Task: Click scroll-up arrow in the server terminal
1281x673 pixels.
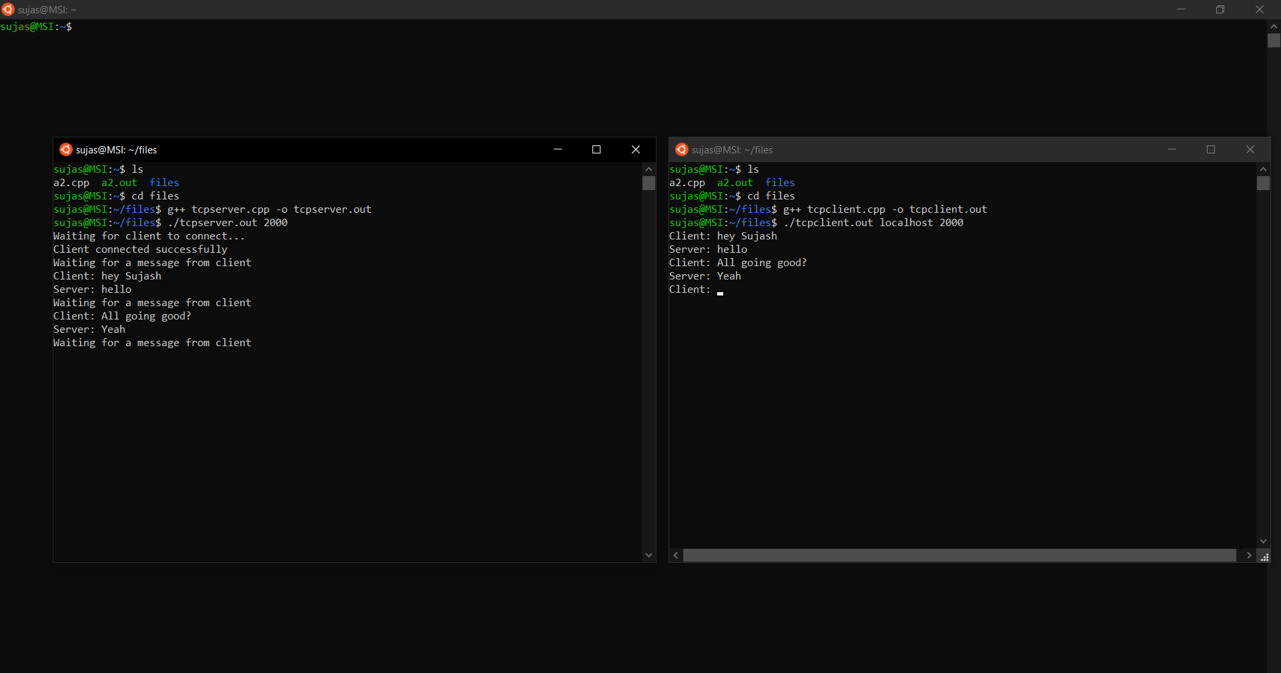Action: [649, 169]
